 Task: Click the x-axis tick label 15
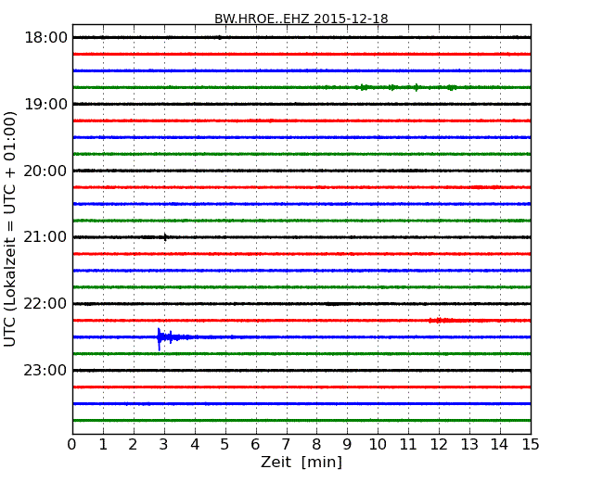click(x=531, y=444)
